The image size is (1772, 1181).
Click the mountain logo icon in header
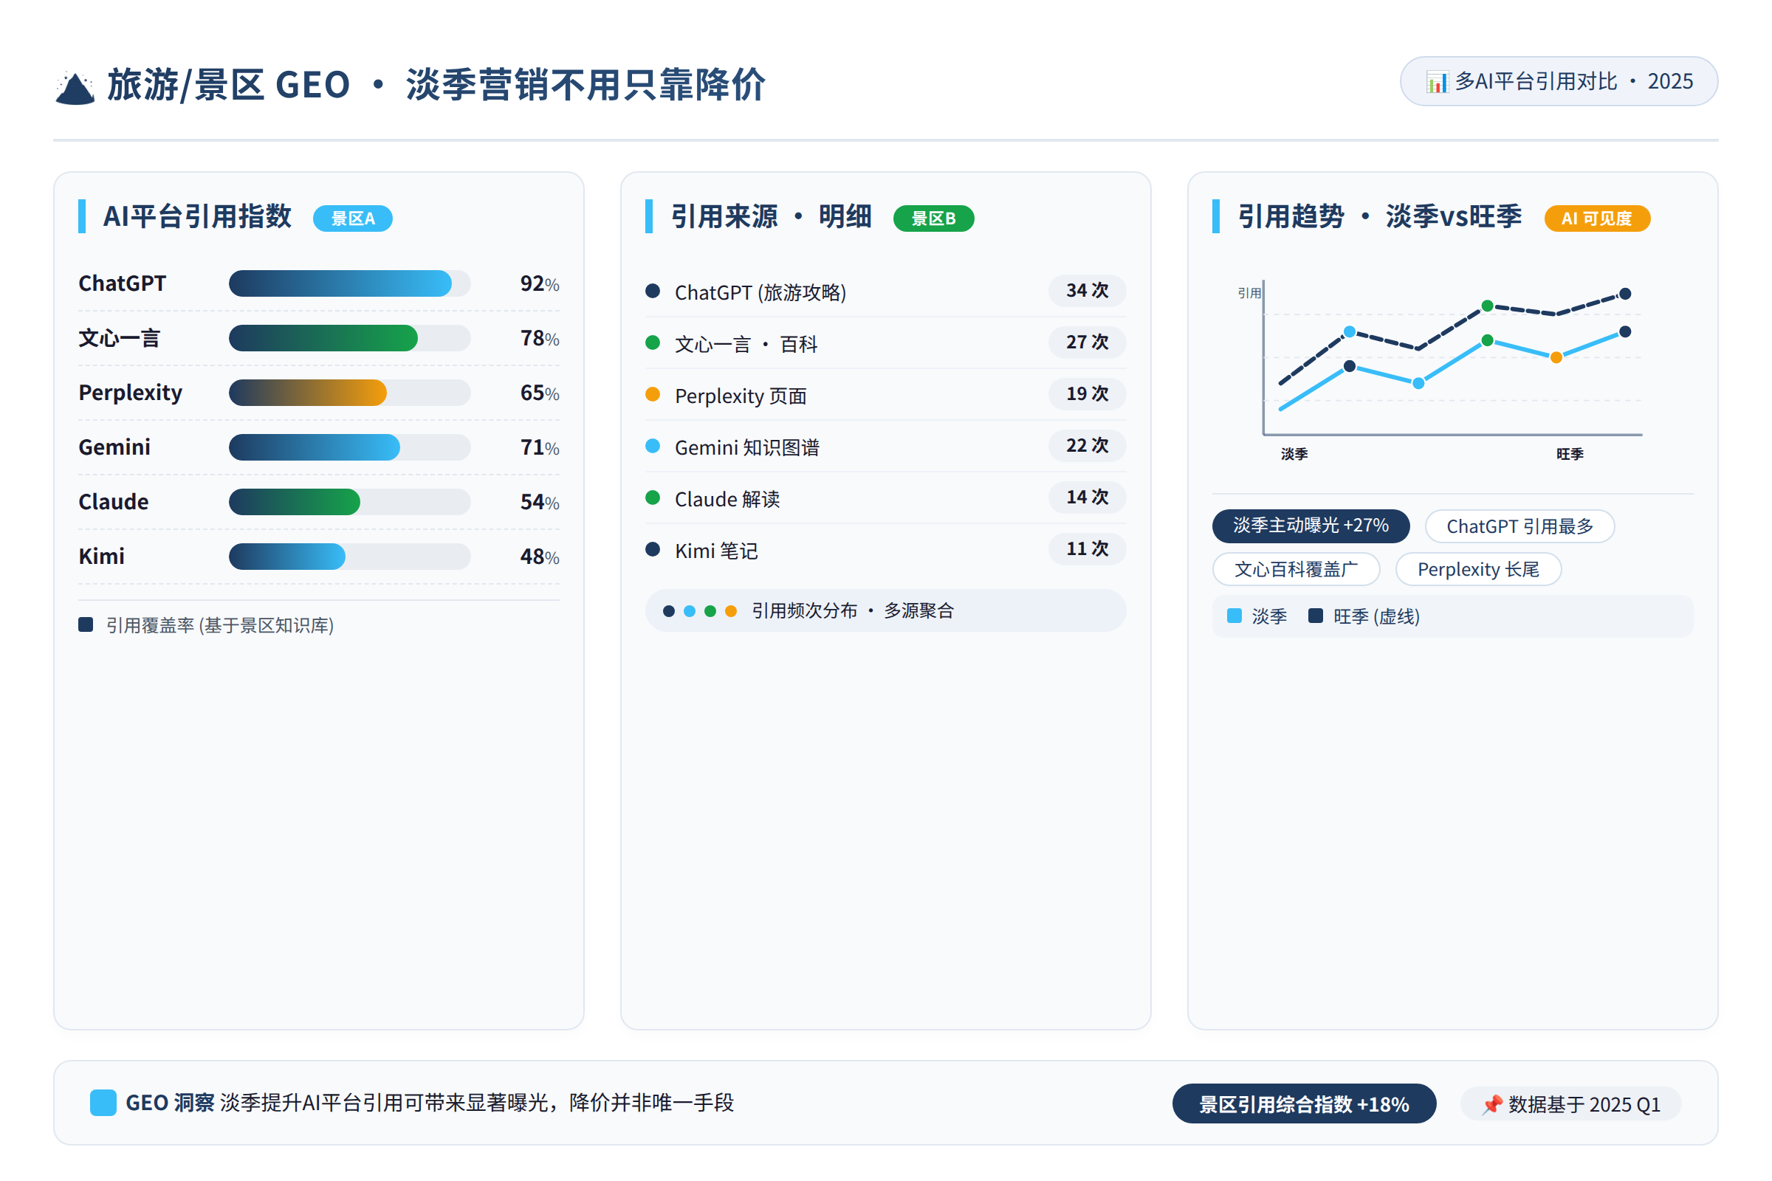coord(75,86)
